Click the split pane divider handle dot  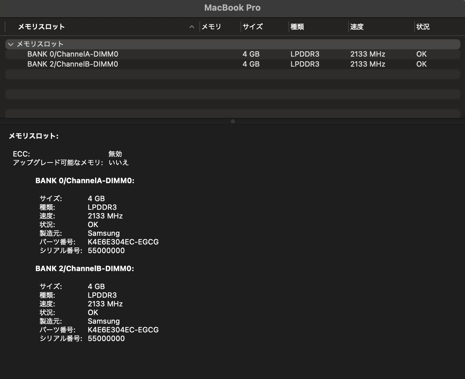tap(232, 121)
